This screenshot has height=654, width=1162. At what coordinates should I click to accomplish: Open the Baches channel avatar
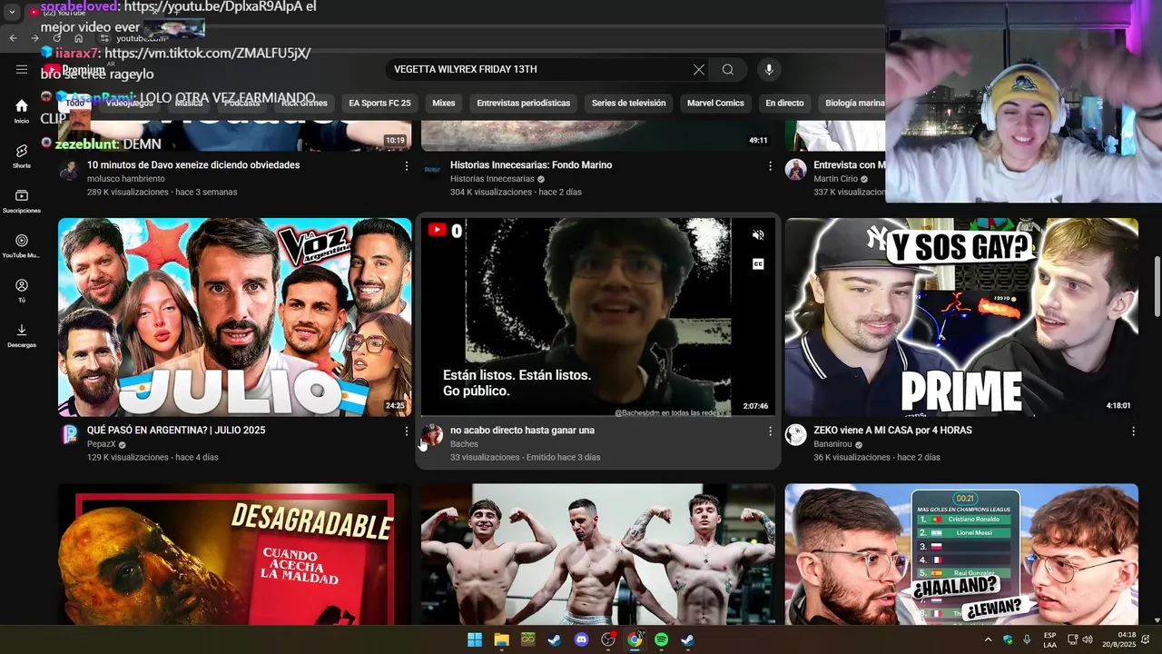pos(433,434)
